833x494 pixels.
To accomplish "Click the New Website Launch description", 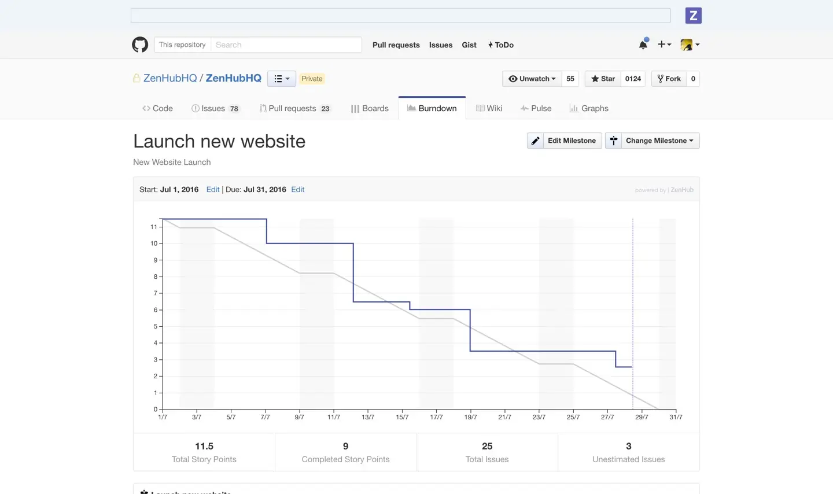I will 172,162.
